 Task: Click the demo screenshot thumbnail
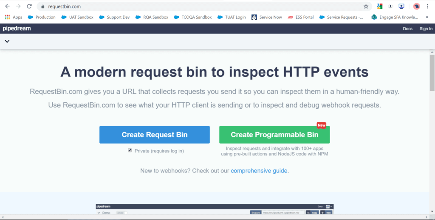pos(215,209)
